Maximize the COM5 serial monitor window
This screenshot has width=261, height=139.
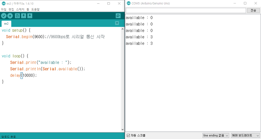tap(245, 3)
